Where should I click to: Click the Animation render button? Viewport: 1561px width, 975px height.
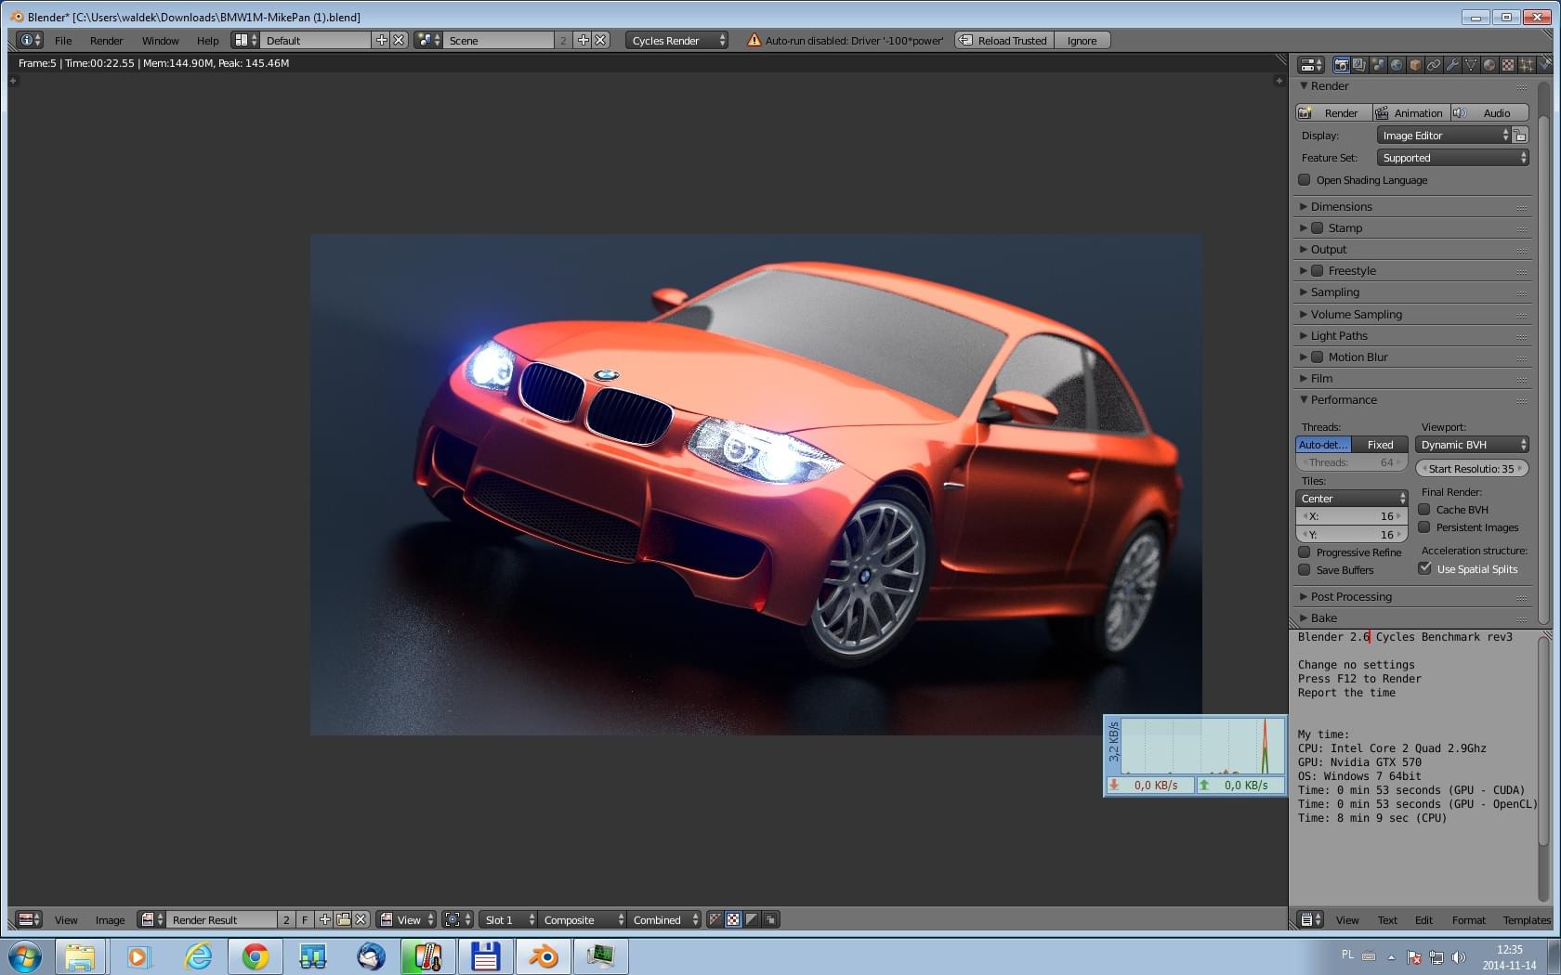(x=1410, y=113)
